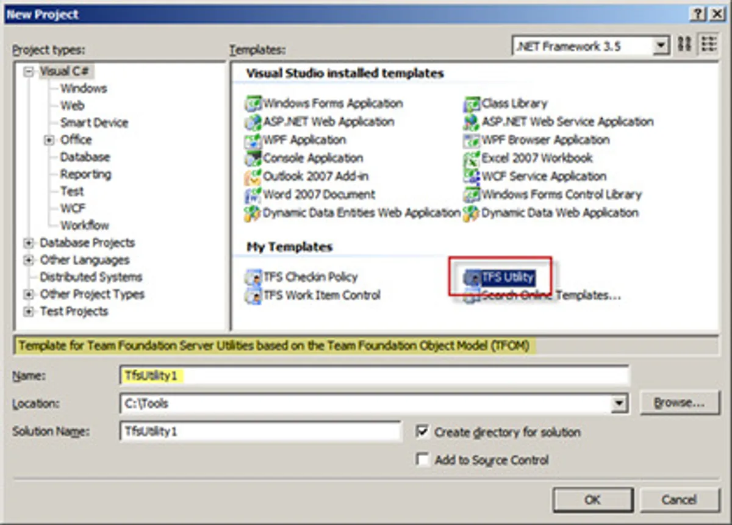Click the Location path text box
Screen dimensions: 732x525
366,403
